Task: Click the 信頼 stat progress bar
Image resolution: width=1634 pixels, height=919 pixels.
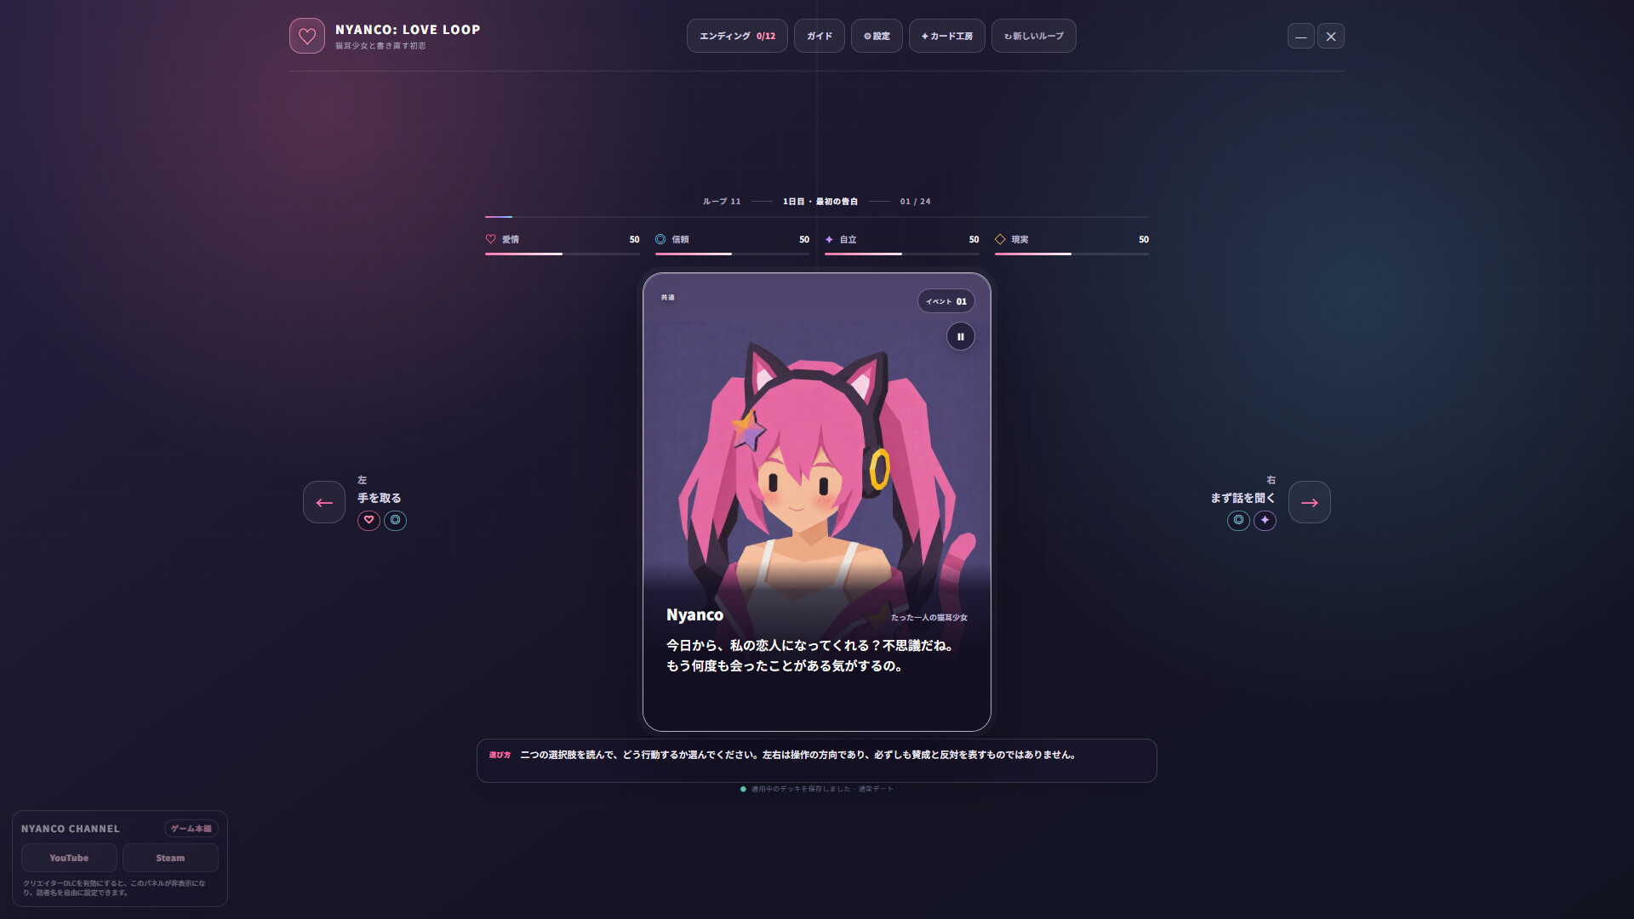Action: tap(732, 254)
